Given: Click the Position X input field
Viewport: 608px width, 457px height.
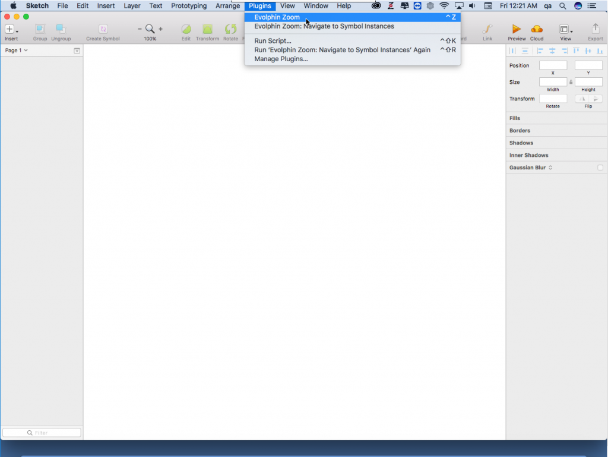Looking at the screenshot, I should 553,65.
